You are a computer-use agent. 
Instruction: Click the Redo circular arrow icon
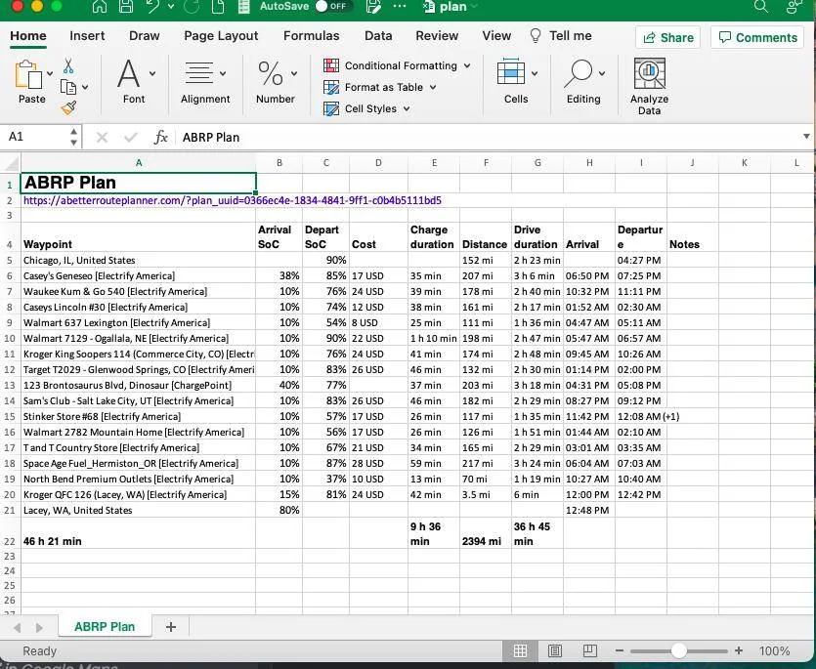[x=193, y=7]
